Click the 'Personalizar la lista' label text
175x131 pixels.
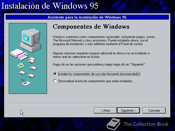(96, 81)
